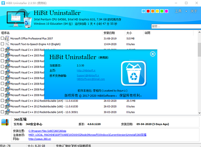Select the orange theme color swatch
The height and width of the screenshot is (147, 201).
coord(153,11)
